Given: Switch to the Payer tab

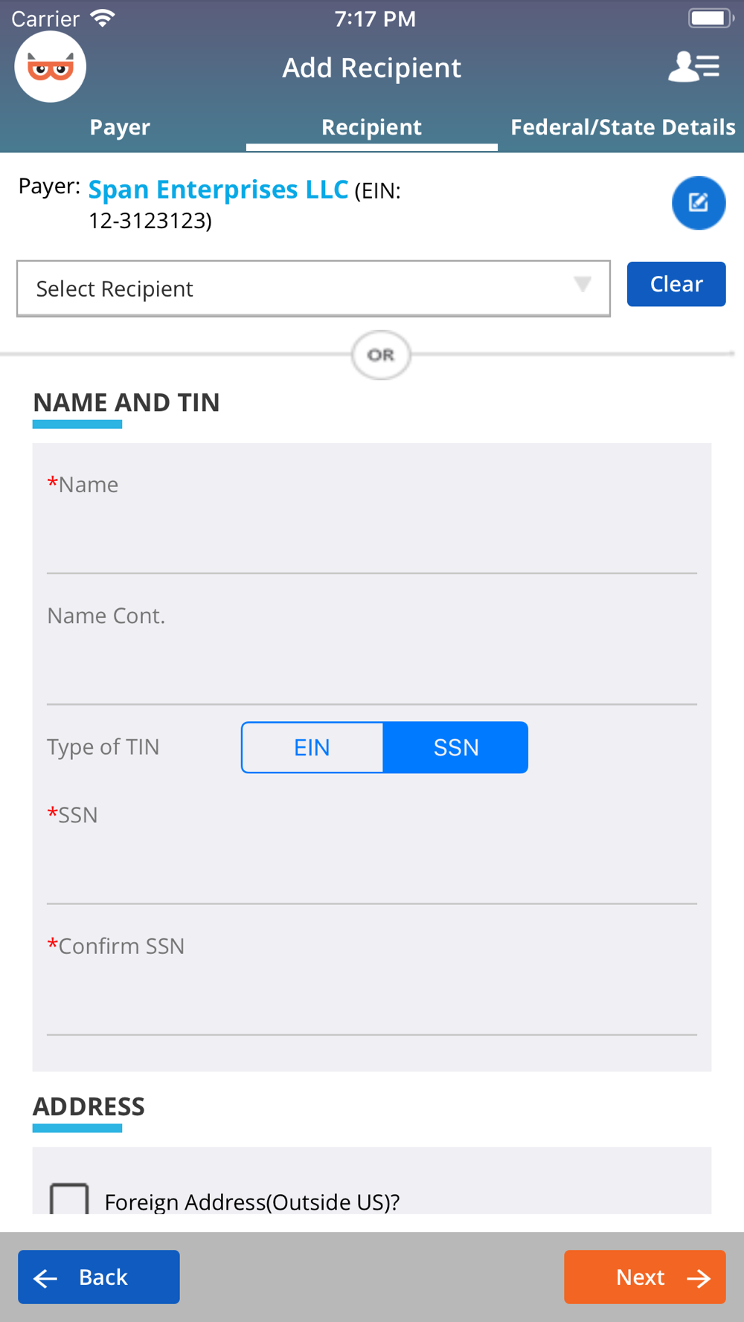Looking at the screenshot, I should point(120,127).
